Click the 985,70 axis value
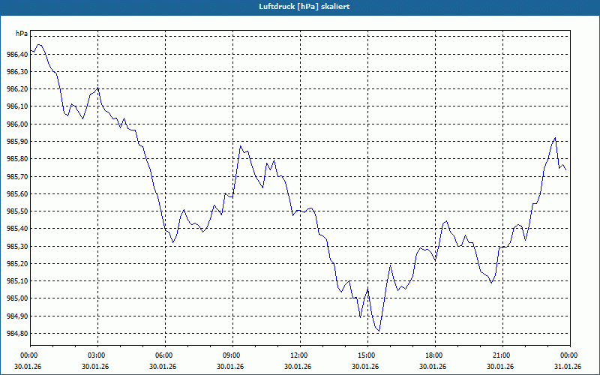This screenshot has height=375, width=600. 17,177
